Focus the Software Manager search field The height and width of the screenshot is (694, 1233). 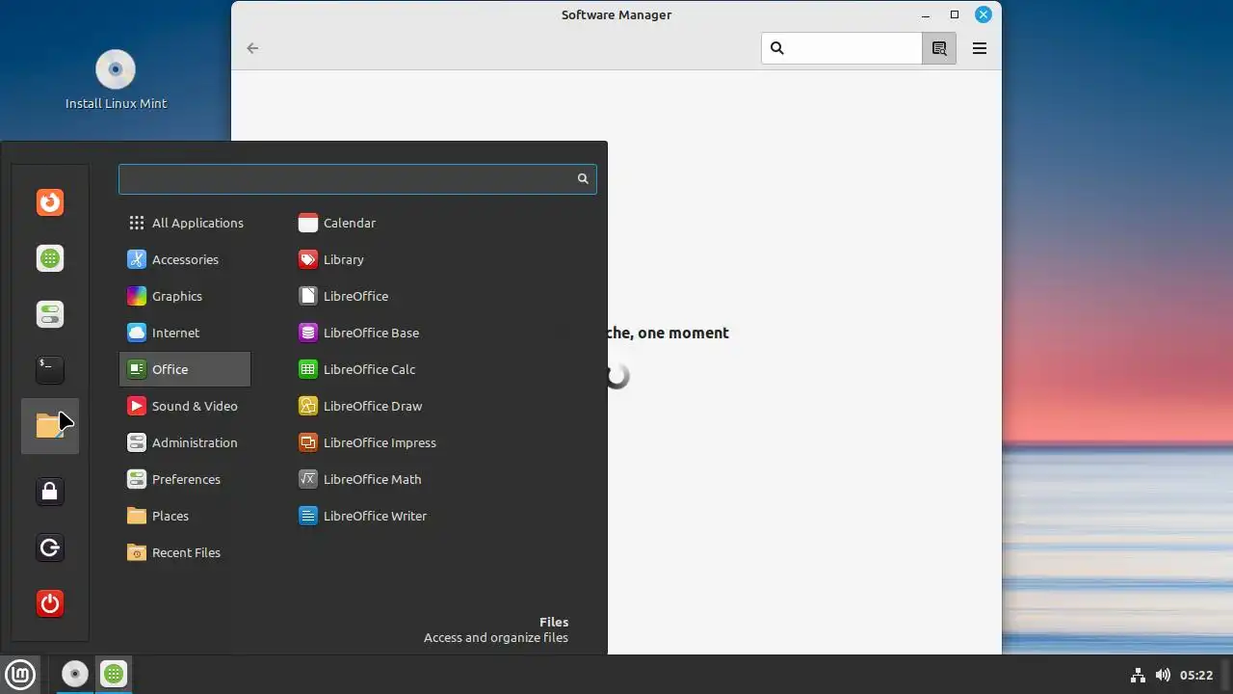[842, 48]
